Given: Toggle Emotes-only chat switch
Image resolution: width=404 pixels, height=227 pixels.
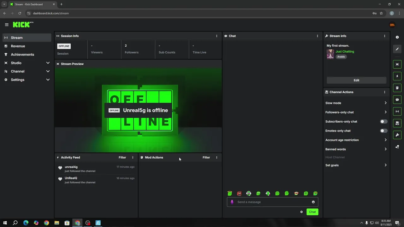Looking at the screenshot, I should point(383,131).
